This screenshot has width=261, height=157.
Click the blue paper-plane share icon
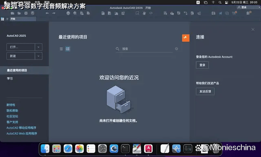[220, 13]
